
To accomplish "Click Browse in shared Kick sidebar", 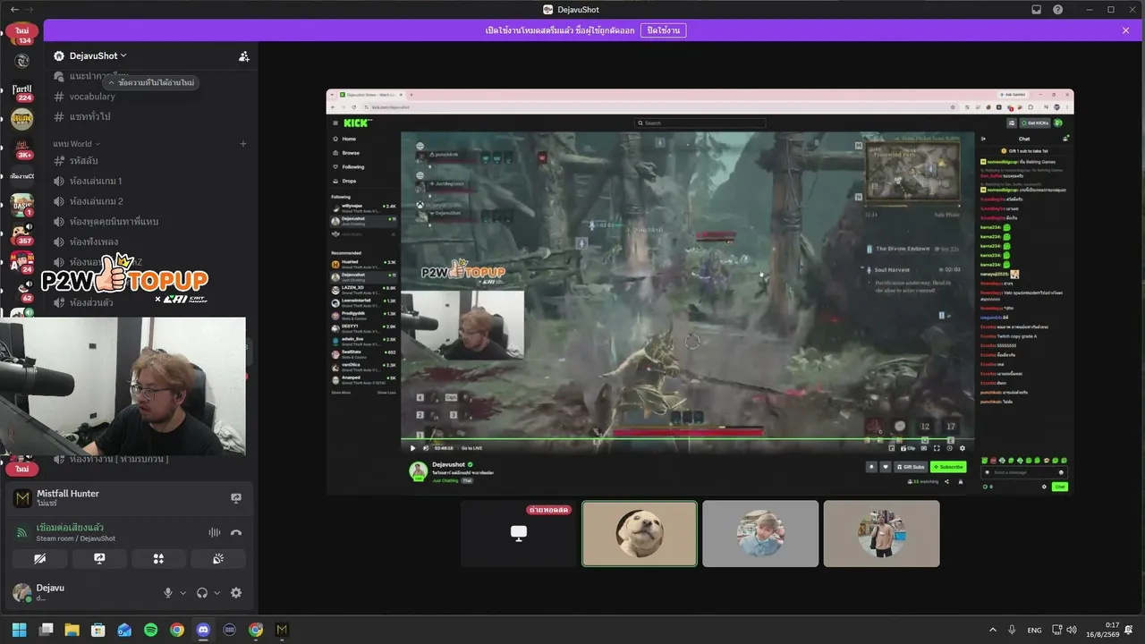I will [x=351, y=153].
